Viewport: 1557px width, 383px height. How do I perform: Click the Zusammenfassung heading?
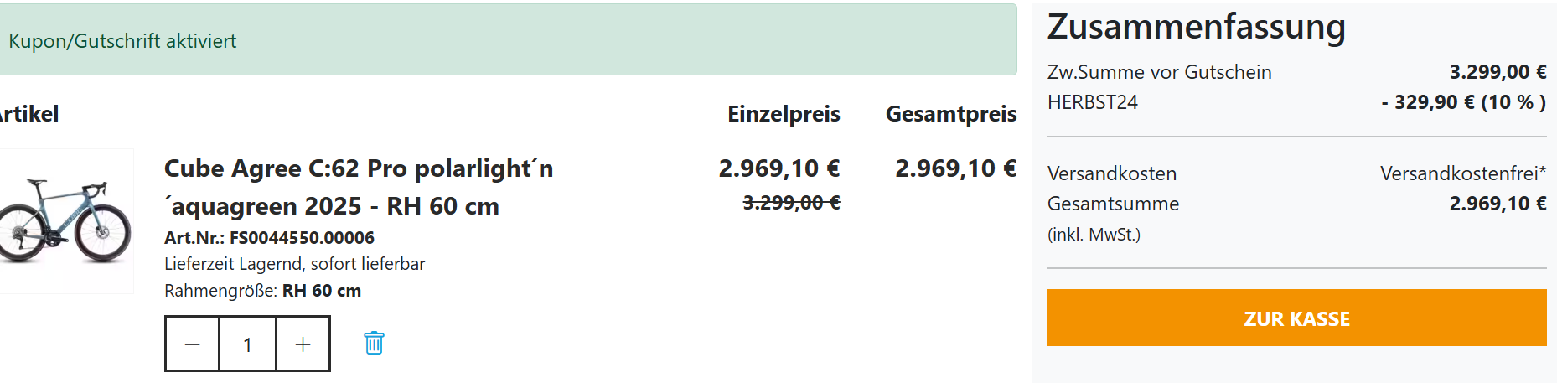pos(1196,27)
